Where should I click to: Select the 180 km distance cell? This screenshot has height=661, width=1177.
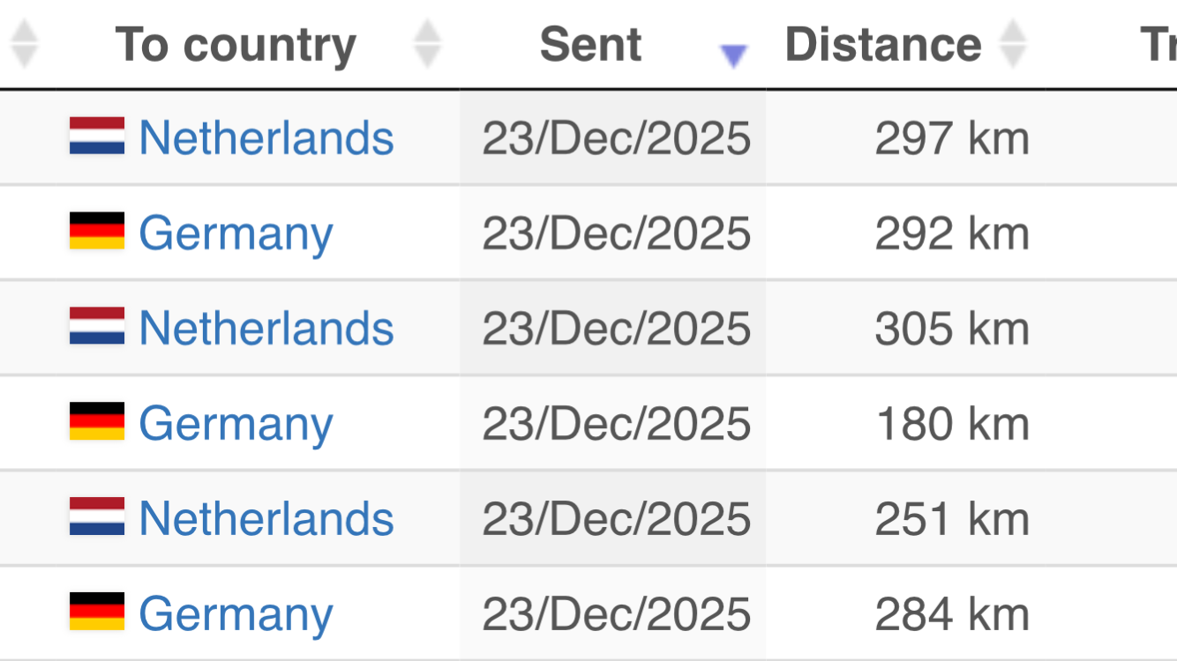point(952,424)
